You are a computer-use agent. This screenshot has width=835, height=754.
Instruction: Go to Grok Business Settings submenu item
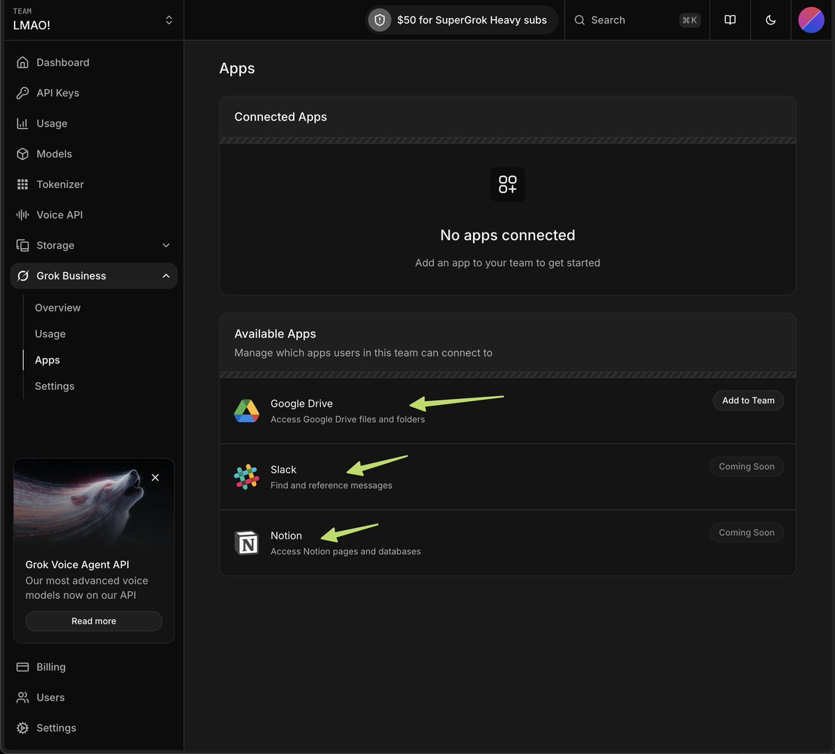(54, 386)
